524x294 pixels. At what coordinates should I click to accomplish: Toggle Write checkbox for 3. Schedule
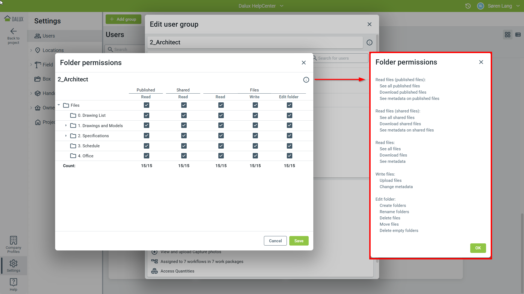[x=255, y=146]
